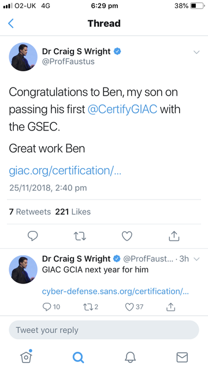Share the main tweet via share icon
208x371 pixels.
[174, 236]
